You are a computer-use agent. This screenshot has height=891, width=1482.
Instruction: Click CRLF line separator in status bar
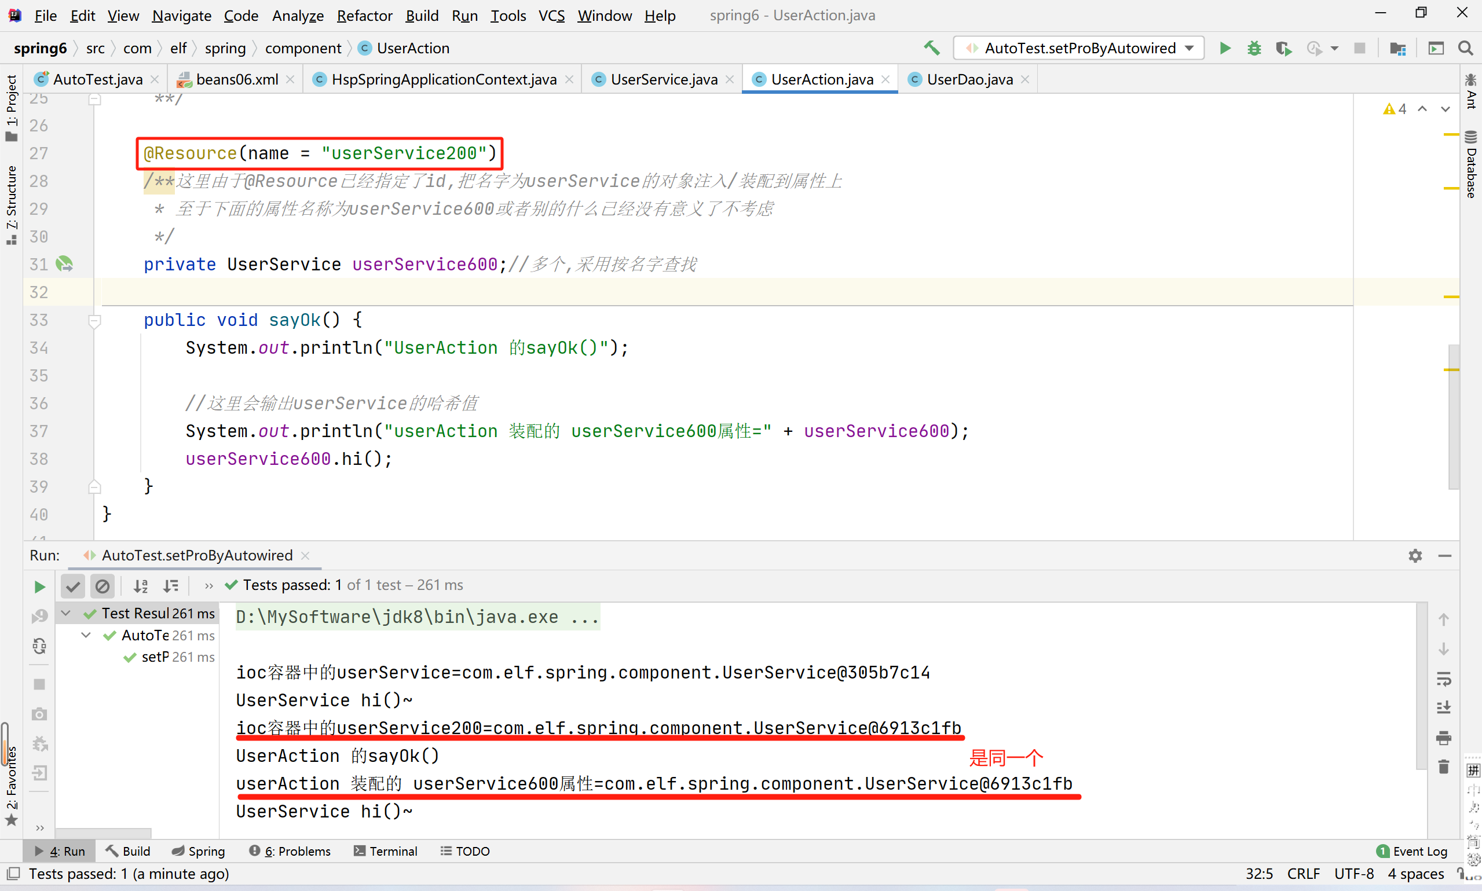pyautogui.click(x=1303, y=874)
